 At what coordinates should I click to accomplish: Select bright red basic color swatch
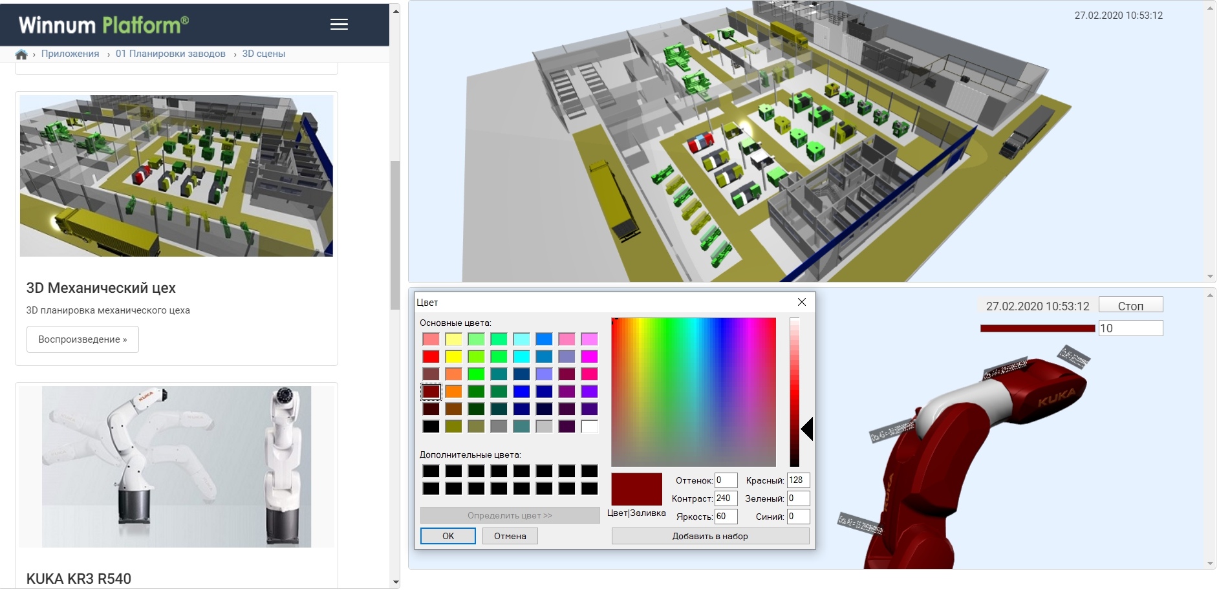tap(431, 356)
